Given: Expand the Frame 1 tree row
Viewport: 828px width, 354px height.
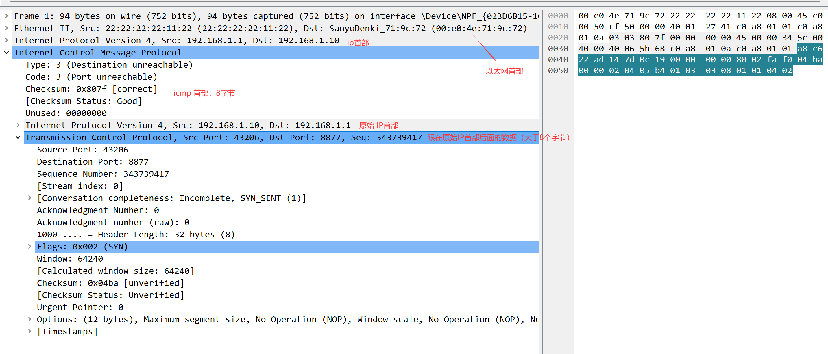Looking at the screenshot, I should [x=6, y=16].
